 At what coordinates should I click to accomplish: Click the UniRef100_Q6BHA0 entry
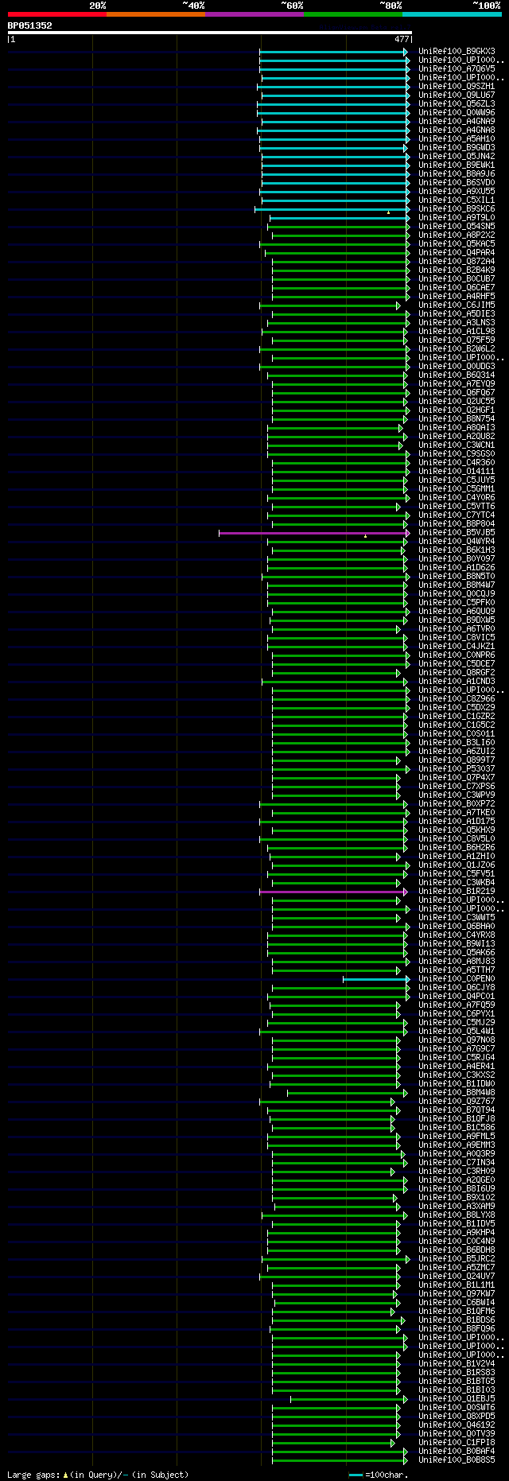(457, 927)
